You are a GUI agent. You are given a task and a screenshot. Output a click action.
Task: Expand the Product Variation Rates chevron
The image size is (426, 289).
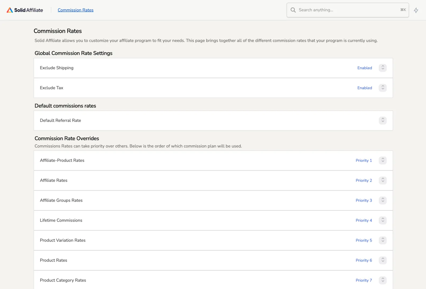[x=383, y=240]
